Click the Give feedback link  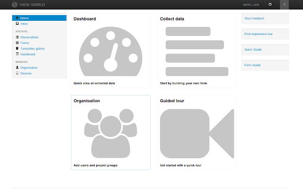pos(254,18)
